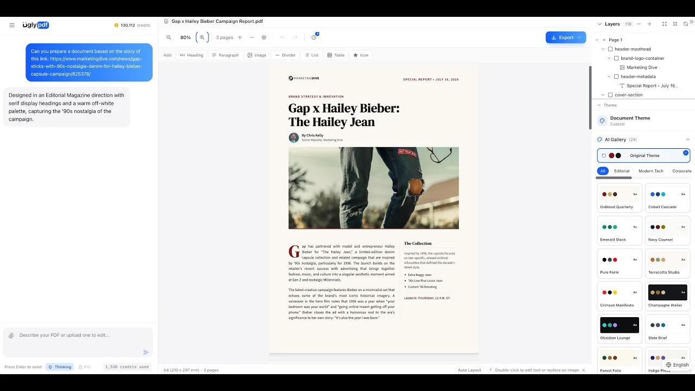Open the English language selector
This screenshot has height=391, width=695.
(678, 365)
